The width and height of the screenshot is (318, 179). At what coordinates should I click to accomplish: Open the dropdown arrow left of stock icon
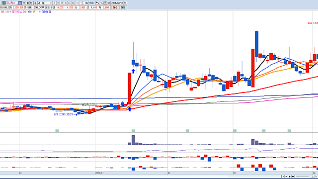[1, 3]
